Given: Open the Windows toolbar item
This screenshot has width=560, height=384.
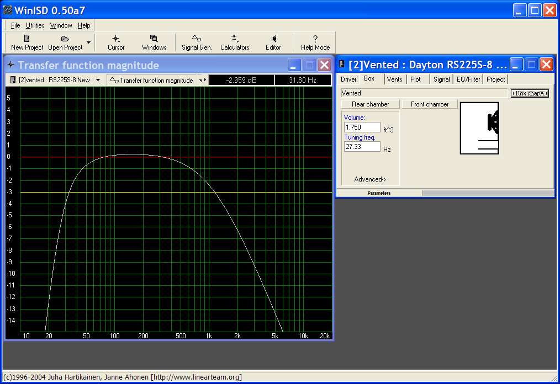Looking at the screenshot, I should [x=154, y=42].
